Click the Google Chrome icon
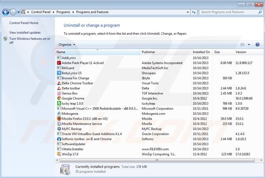Viewport: 265px width, 178px height. pyautogui.click(x=59, y=98)
